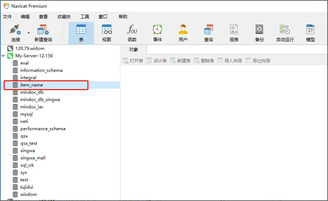Select the performance_schema database
Image resolution: width=328 pixels, height=201 pixels.
43,129
